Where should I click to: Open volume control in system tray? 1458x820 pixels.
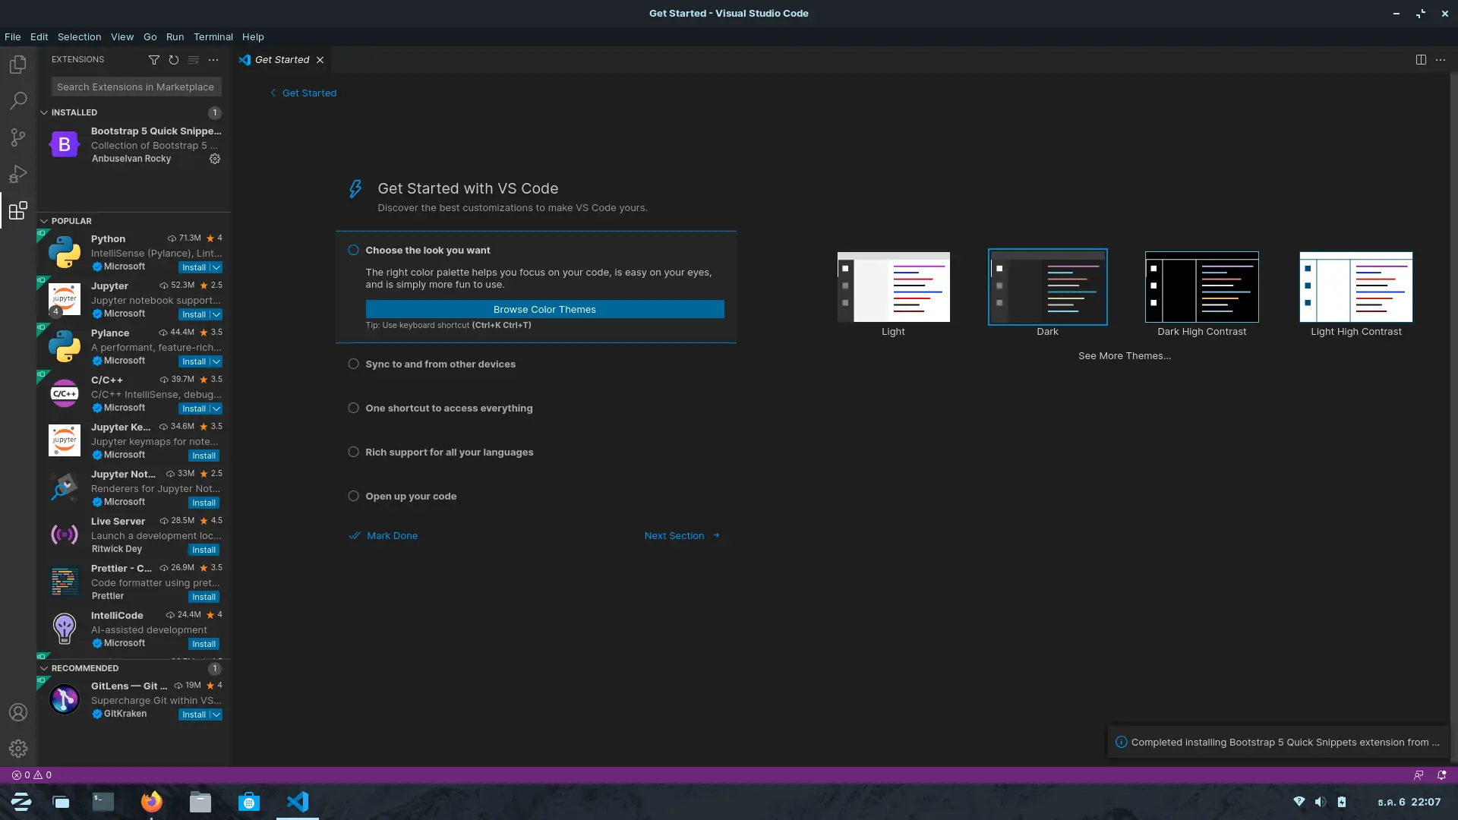(1321, 802)
